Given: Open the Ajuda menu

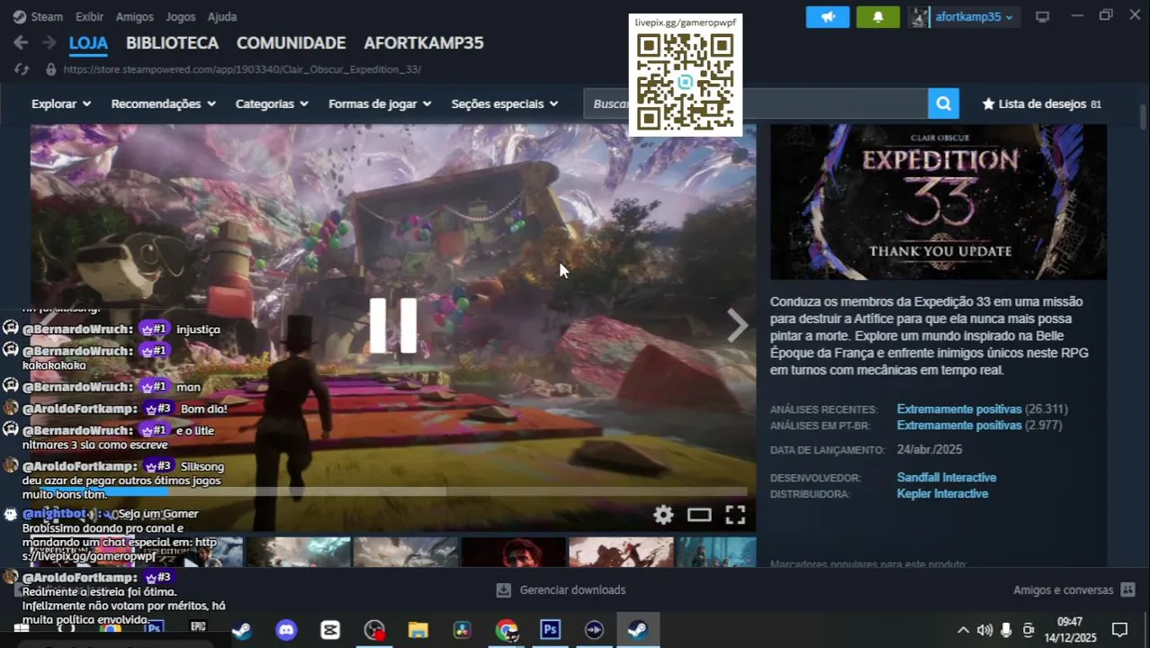Looking at the screenshot, I should 222,17.
